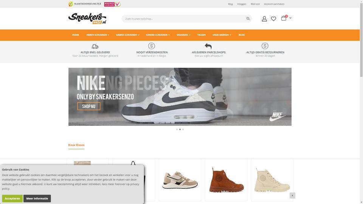363x204 pixels.
Task: Click the Sneakers Enzo logo
Action: 87,19
